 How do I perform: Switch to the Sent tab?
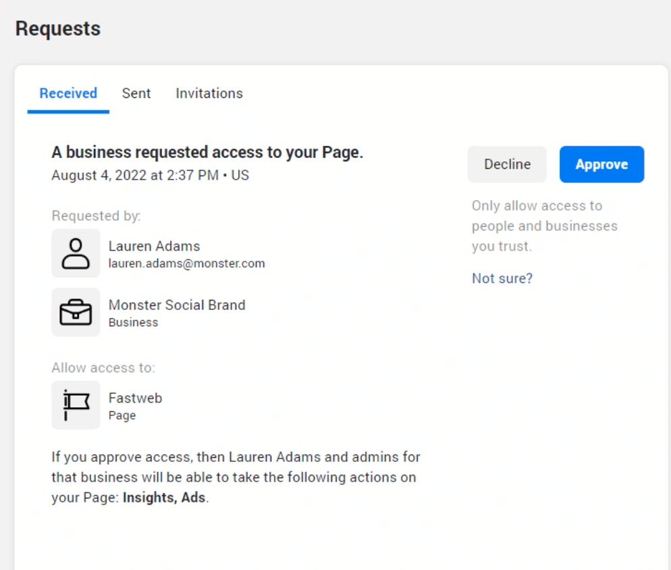136,93
